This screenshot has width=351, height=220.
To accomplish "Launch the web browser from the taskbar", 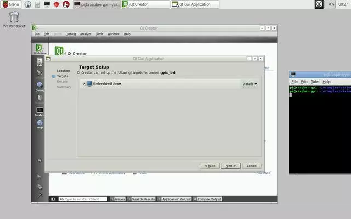I will [x=27, y=4].
